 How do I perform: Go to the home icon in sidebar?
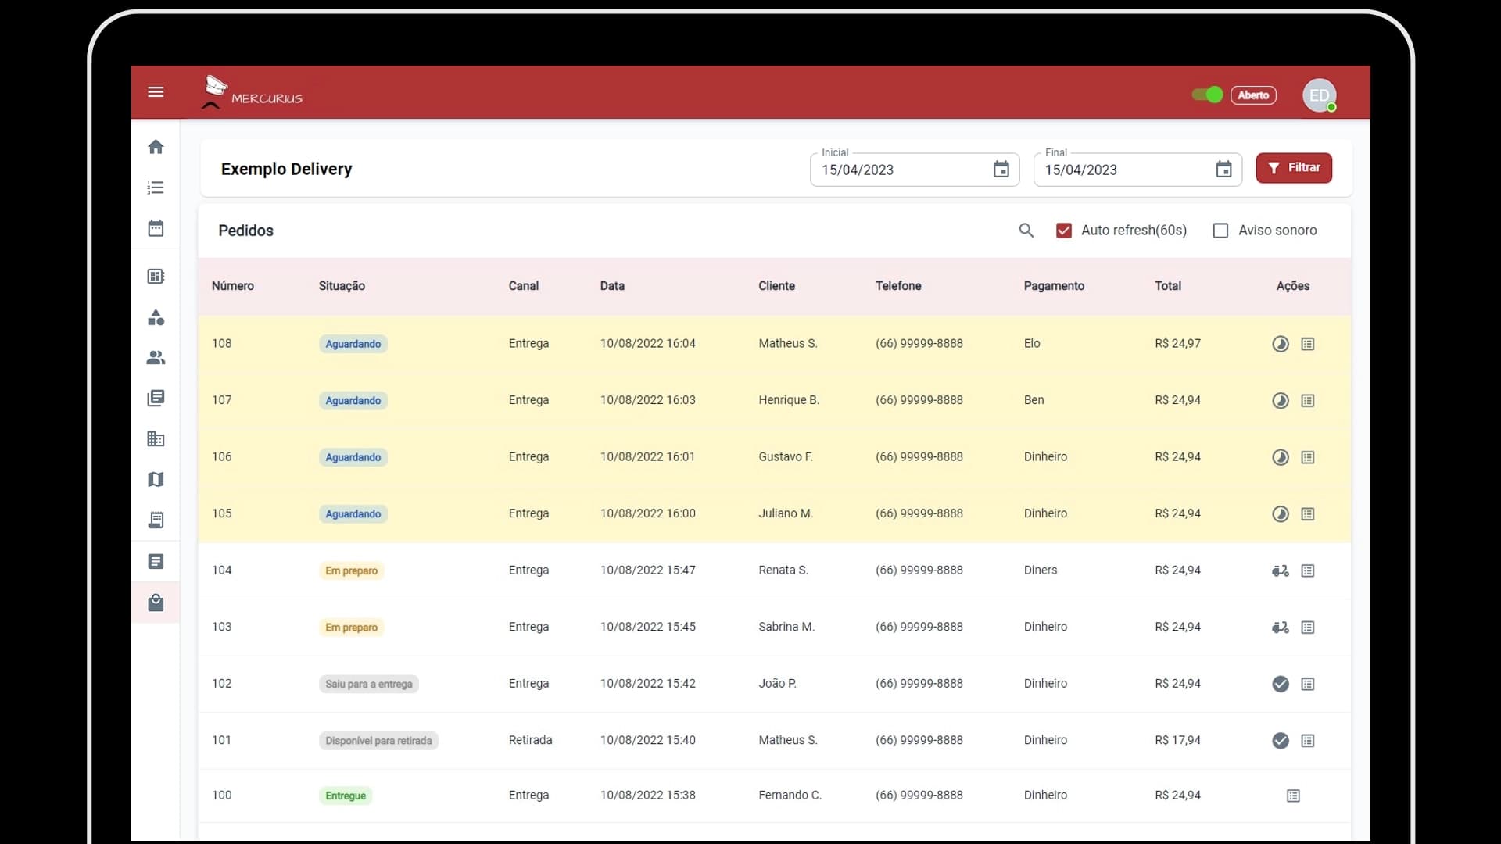[156, 147]
